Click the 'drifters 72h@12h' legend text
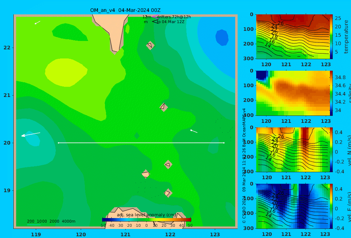 (174, 17)
